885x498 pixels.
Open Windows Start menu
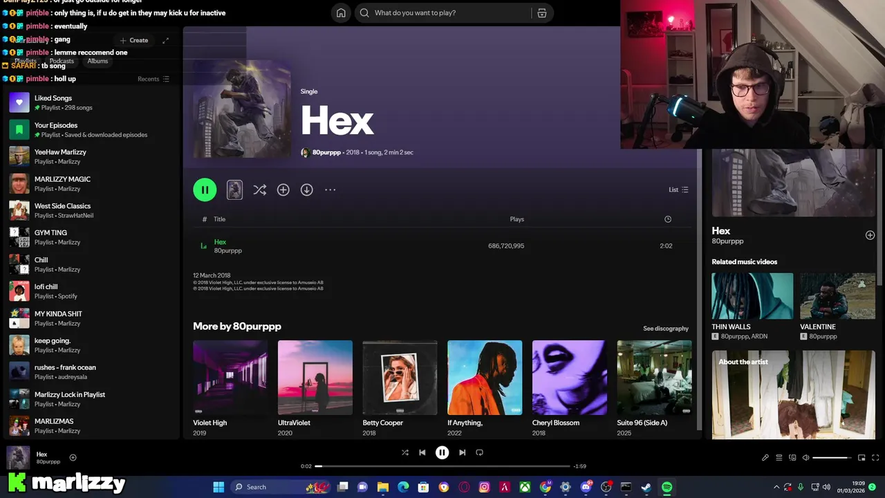point(218,487)
